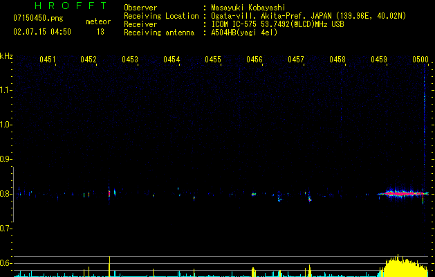The height and width of the screenshot is (277, 435).
Task: Click the 0.6 kHz frequency label
Action: [x=6, y=263]
